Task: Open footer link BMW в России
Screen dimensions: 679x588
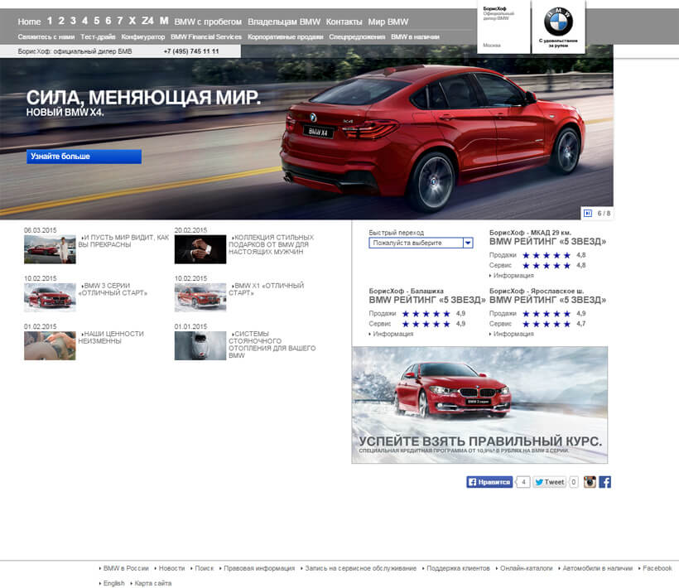Action: pos(124,568)
